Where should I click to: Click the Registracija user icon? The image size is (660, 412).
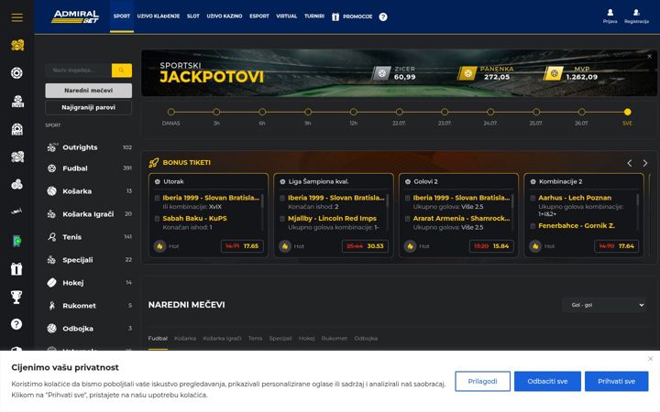pyautogui.click(x=636, y=13)
